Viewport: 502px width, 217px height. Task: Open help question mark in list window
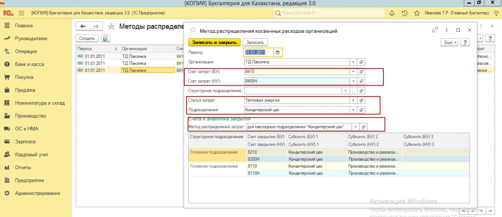coord(490,38)
